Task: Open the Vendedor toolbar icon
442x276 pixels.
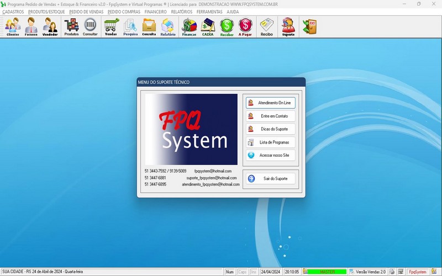Action: pyautogui.click(x=50, y=26)
